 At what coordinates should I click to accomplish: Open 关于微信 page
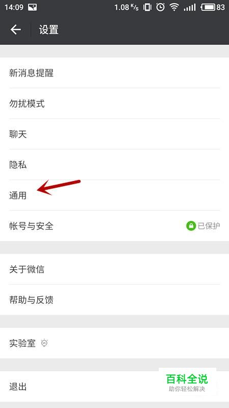coord(114,269)
